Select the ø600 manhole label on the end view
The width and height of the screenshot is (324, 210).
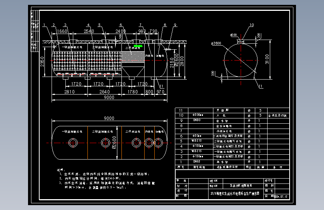coord(234,35)
